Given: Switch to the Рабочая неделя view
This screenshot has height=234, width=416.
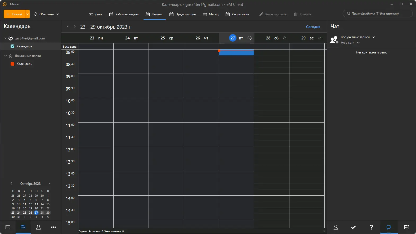Looking at the screenshot, I should click(x=124, y=14).
